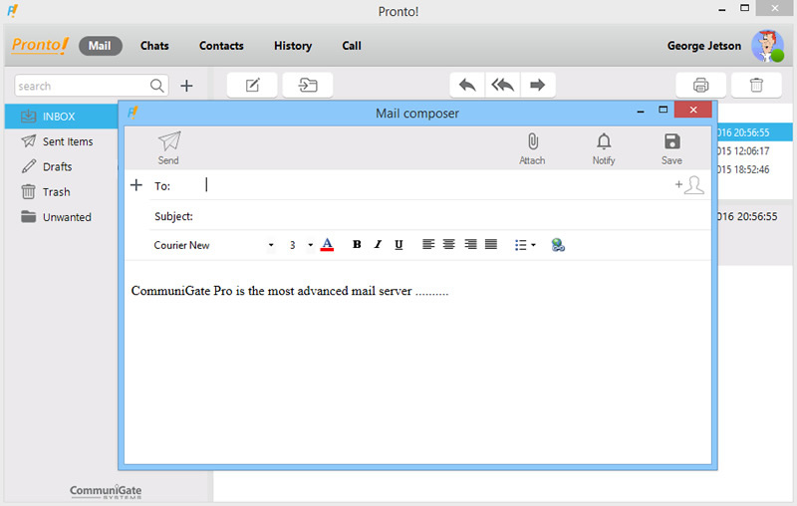Attach a file with paperclip icon

pos(532,141)
